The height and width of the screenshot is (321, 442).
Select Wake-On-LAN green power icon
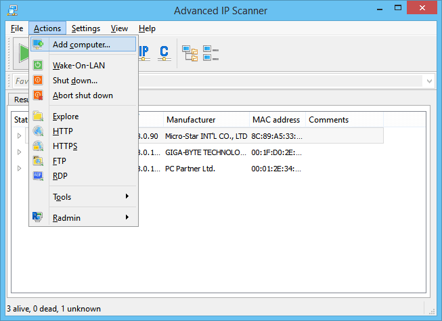click(38, 65)
